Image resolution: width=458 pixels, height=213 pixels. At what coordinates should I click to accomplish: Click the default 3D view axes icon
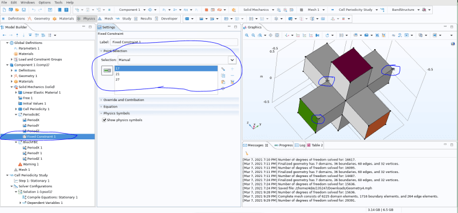(287, 35)
